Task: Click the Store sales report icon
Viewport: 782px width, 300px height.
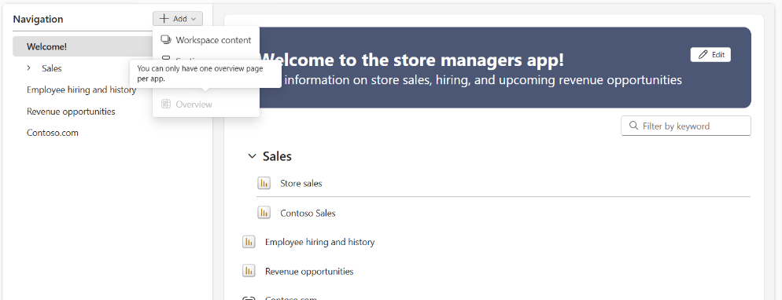Action: coord(264,183)
